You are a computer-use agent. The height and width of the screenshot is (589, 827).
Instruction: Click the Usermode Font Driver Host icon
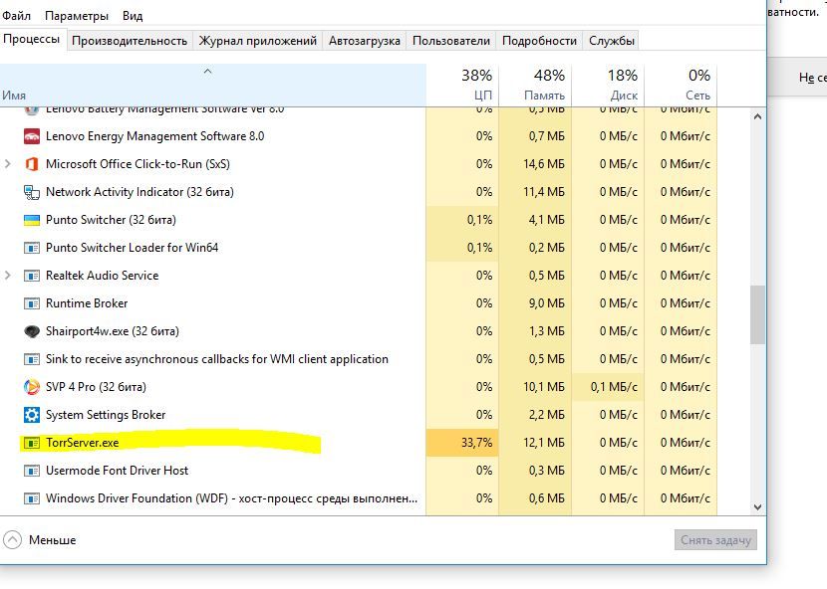pyautogui.click(x=32, y=471)
